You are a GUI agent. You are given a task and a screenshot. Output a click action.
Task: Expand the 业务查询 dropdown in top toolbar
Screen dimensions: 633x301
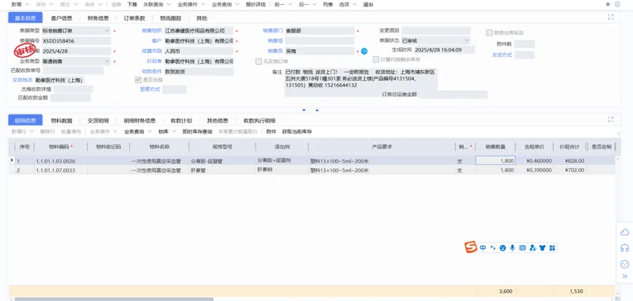(x=237, y=5)
